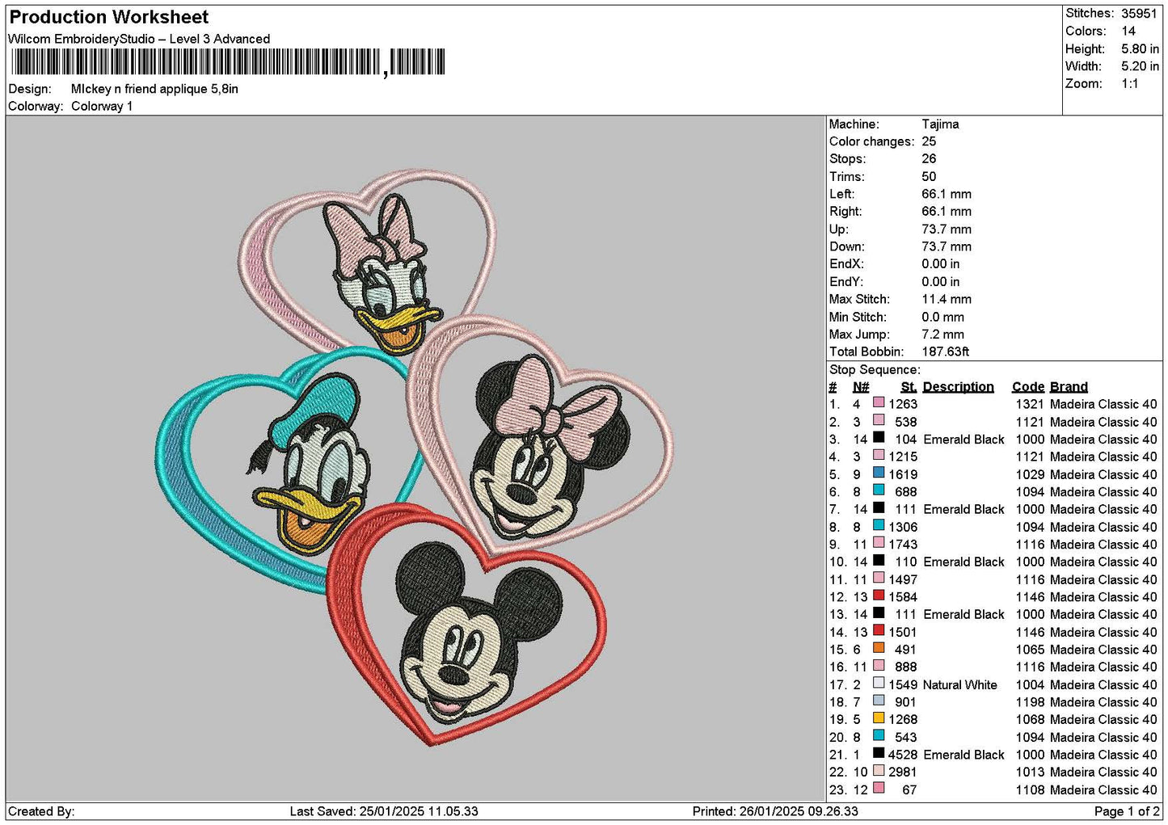Select code 1065 in the stop list
Image resolution: width=1168 pixels, height=825 pixels.
1030,650
